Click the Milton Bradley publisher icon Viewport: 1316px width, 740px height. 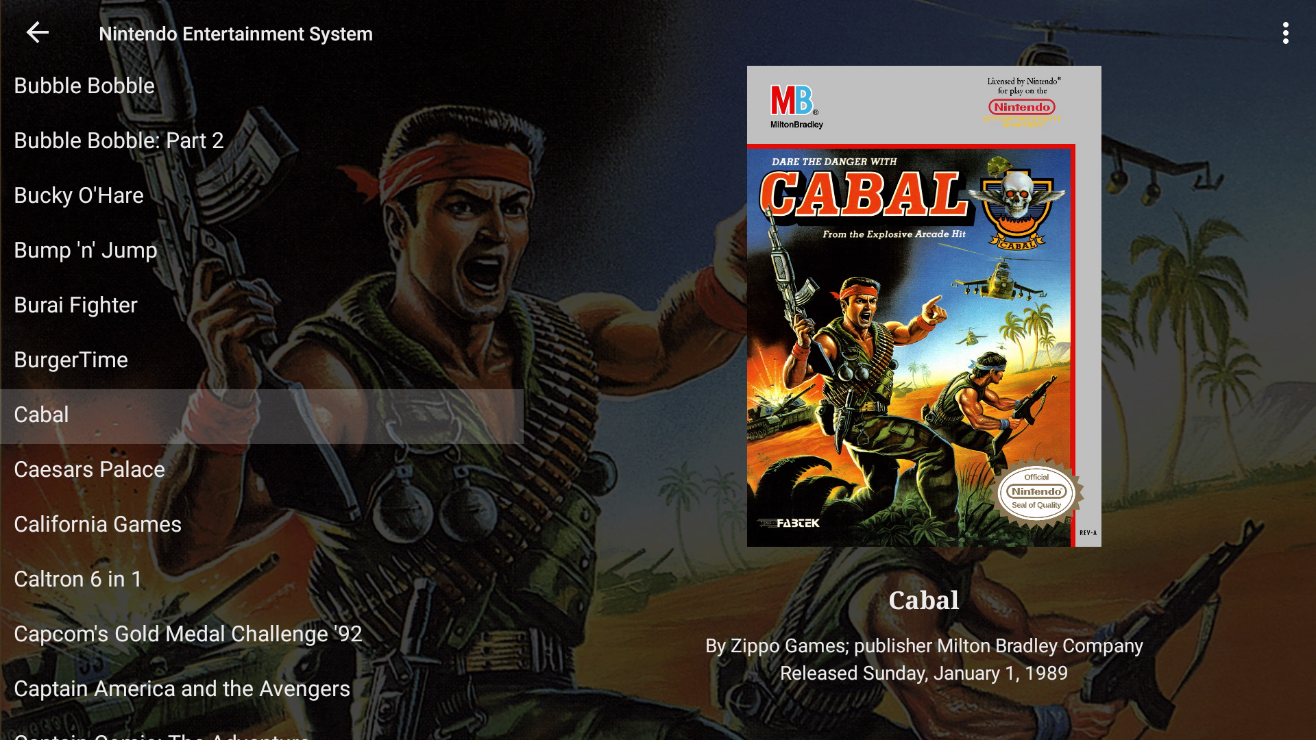click(x=794, y=102)
